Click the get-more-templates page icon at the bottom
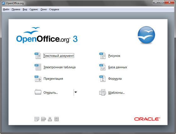 [37, 119]
